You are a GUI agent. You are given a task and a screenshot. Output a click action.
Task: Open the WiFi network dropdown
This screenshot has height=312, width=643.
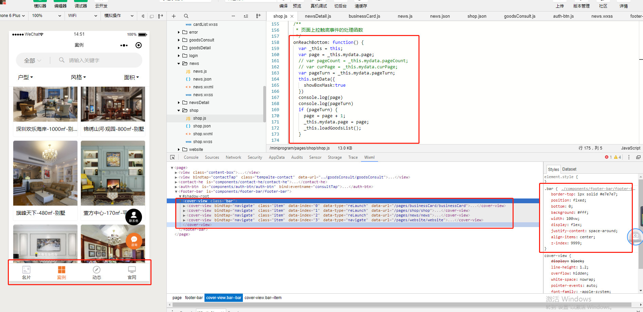tap(82, 16)
